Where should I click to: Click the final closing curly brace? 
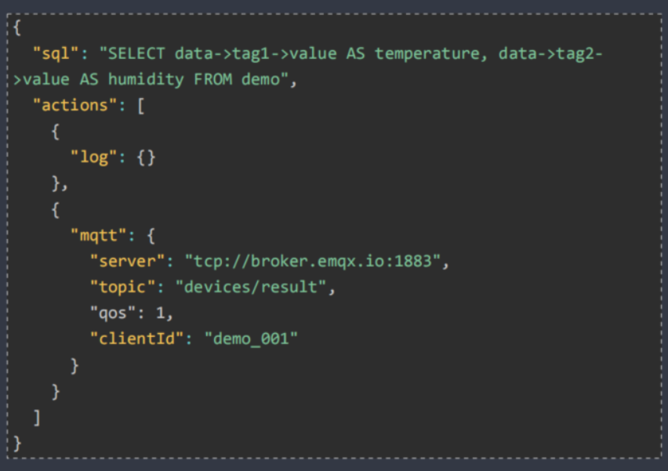17,444
